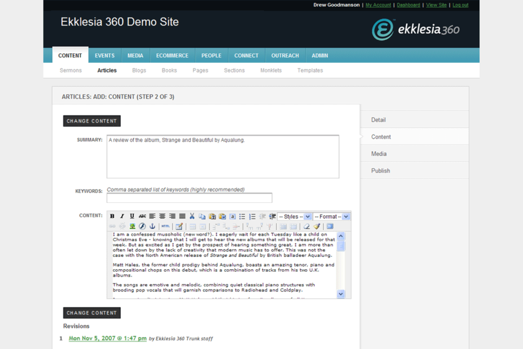This screenshot has width=523, height=349.
Task: Insert link with the chain icon
Action: click(x=112, y=226)
